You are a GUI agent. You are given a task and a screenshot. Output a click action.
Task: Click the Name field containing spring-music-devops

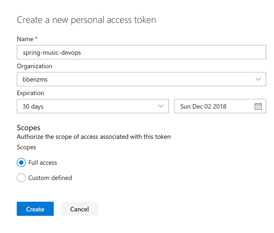point(141,52)
